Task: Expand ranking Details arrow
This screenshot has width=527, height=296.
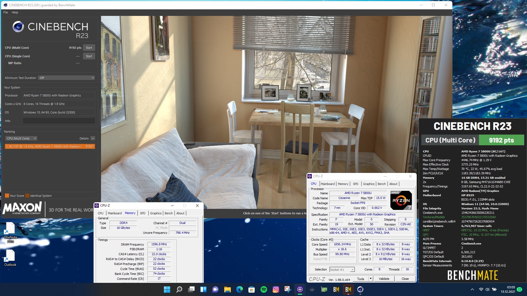Action: click(93, 138)
